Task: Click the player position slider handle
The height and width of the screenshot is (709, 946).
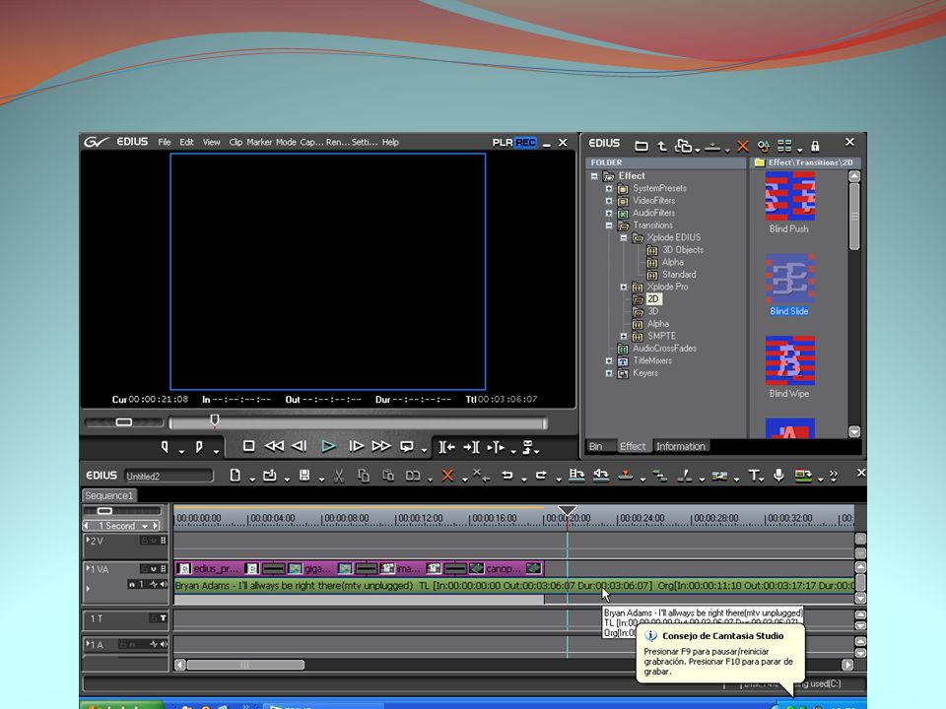Action: pos(214,420)
